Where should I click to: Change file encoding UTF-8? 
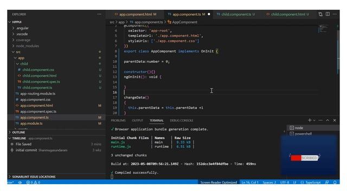point(284,183)
